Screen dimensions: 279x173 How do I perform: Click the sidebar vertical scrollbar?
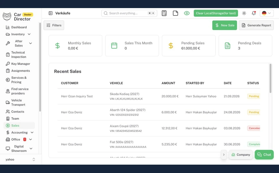40,67
